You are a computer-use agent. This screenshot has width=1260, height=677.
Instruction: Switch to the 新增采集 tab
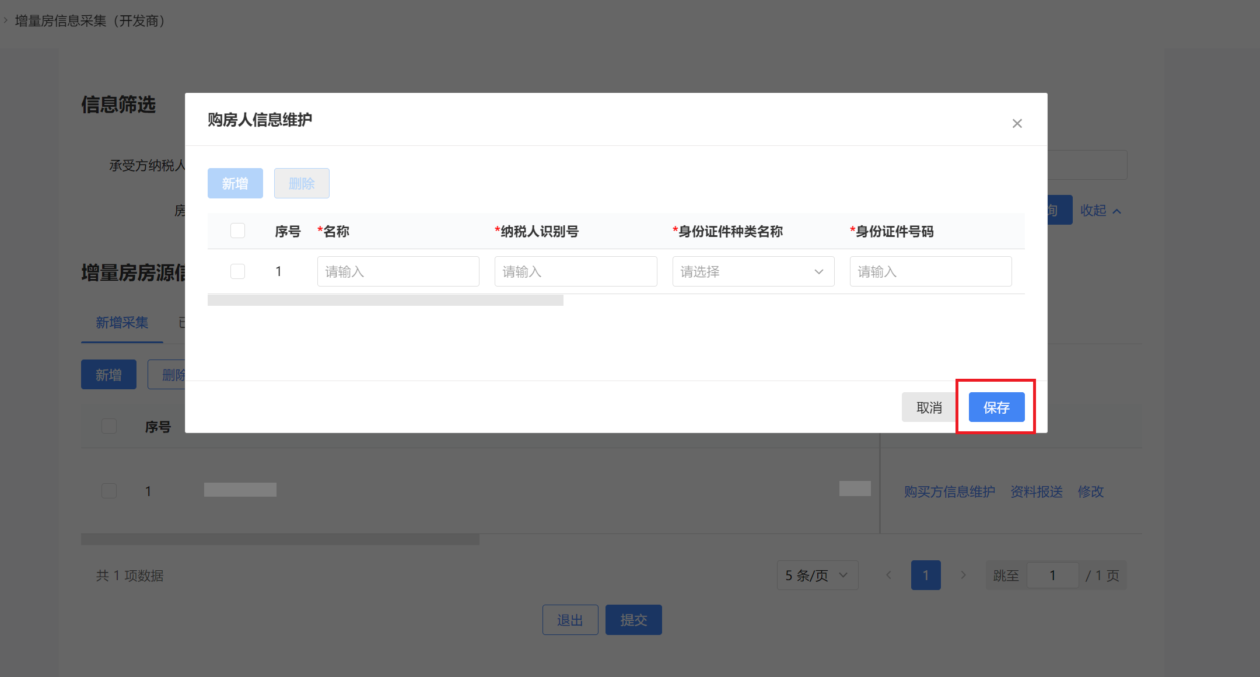coord(122,323)
